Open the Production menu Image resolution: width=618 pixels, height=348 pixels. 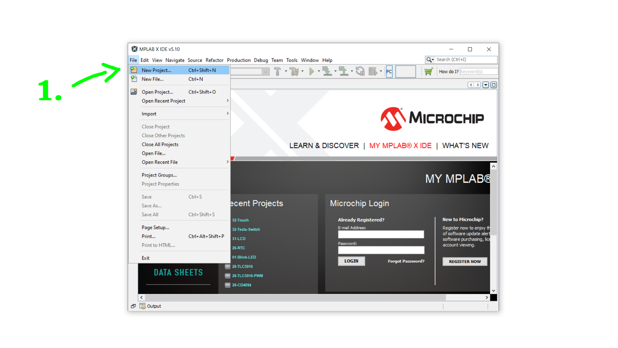(x=239, y=60)
